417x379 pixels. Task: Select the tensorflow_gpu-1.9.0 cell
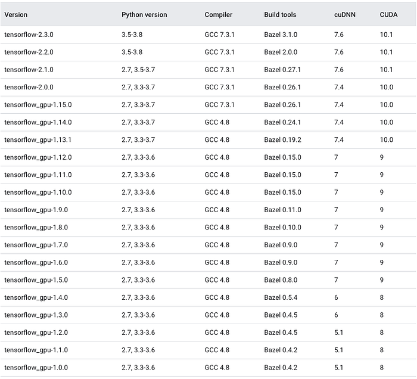click(36, 210)
